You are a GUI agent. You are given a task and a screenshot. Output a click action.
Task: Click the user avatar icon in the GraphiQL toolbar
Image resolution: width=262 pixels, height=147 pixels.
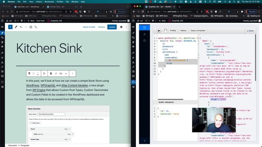pyautogui.click(x=165, y=30)
